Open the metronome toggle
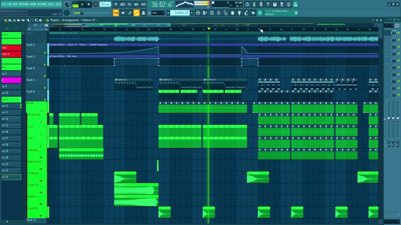This screenshot has width=401, height=225. (116, 4)
